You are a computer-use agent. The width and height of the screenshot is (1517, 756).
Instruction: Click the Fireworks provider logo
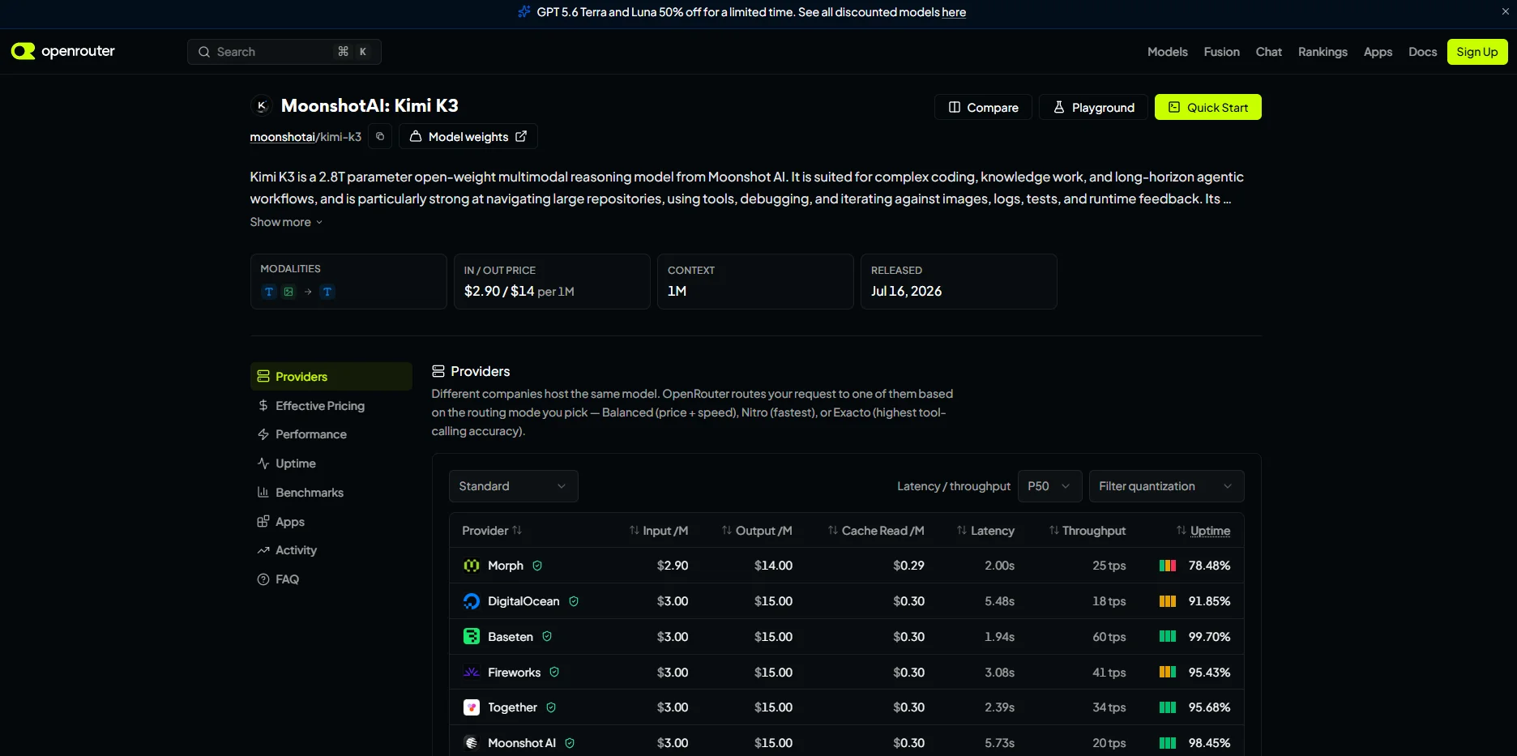(472, 673)
